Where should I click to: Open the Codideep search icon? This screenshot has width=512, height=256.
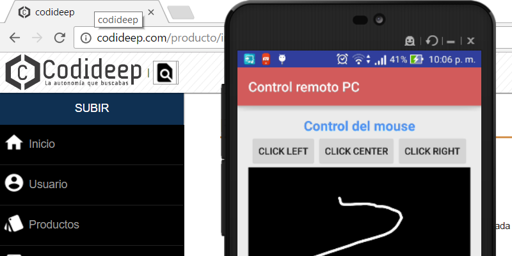166,73
